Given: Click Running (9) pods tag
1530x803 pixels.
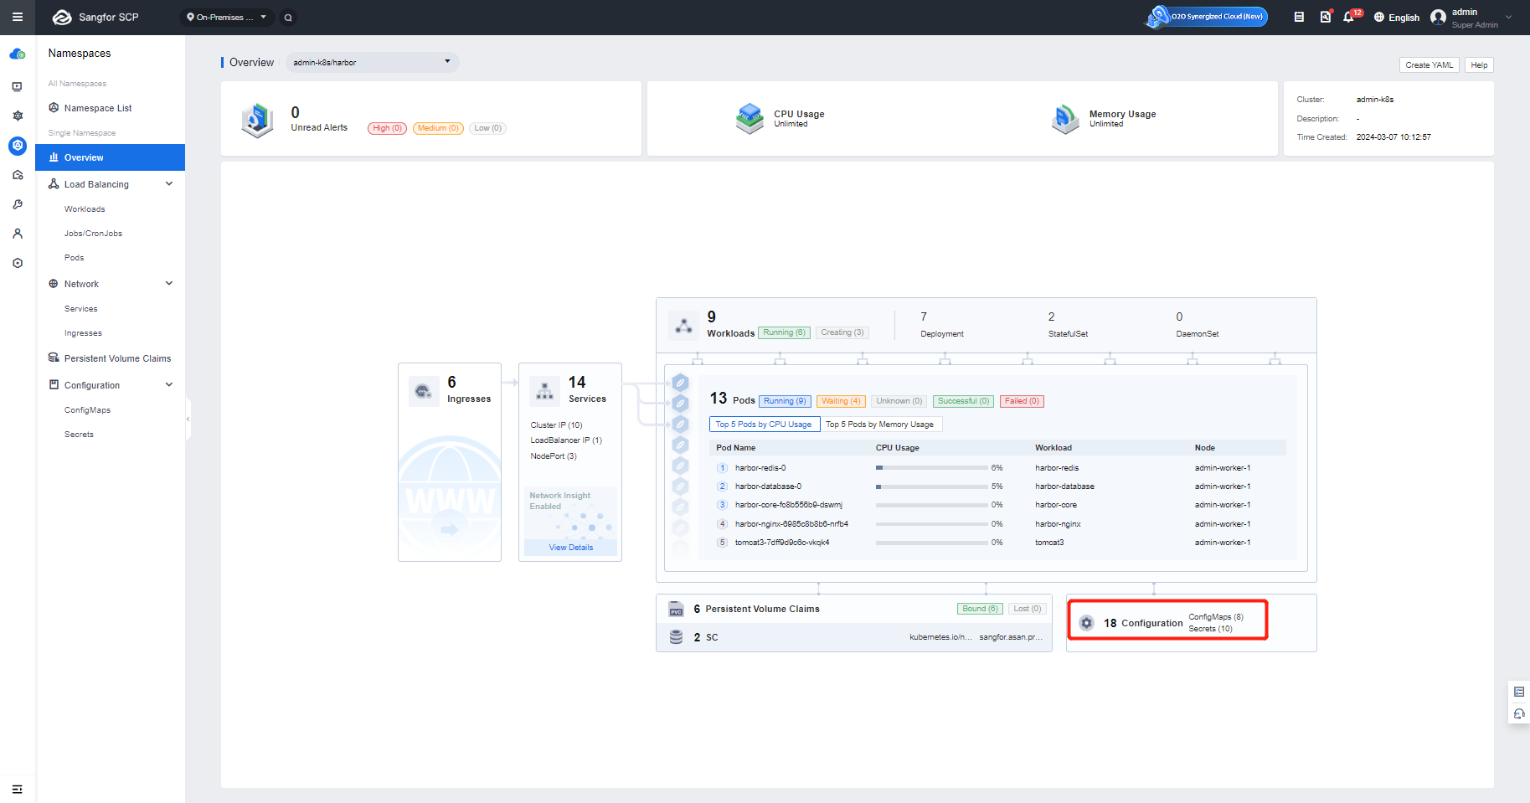Looking at the screenshot, I should (785, 401).
